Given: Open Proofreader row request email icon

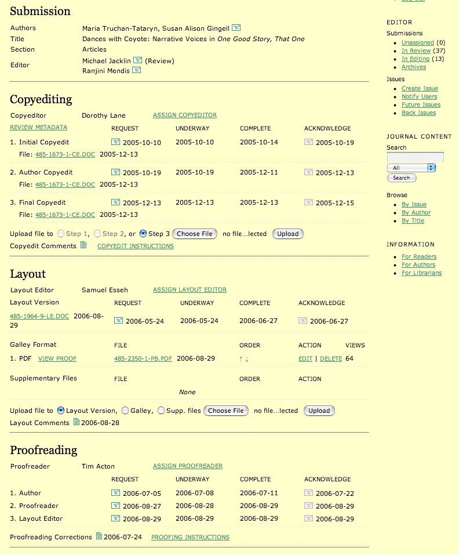Looking at the screenshot, I should click(x=116, y=506).
